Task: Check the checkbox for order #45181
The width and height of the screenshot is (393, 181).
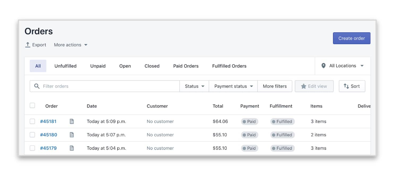Action: click(x=32, y=121)
